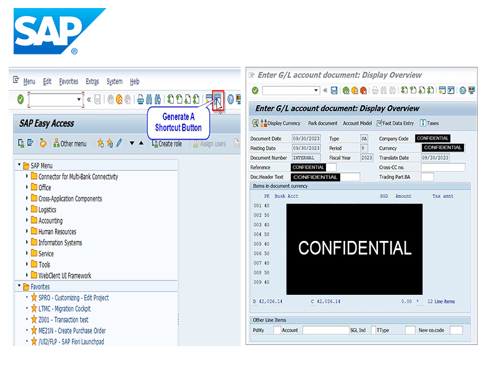Expand Cross-Application Components folder
490x379 pixels.
click(27, 198)
